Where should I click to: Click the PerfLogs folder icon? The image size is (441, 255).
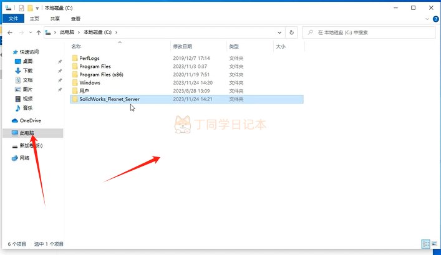(x=75, y=58)
